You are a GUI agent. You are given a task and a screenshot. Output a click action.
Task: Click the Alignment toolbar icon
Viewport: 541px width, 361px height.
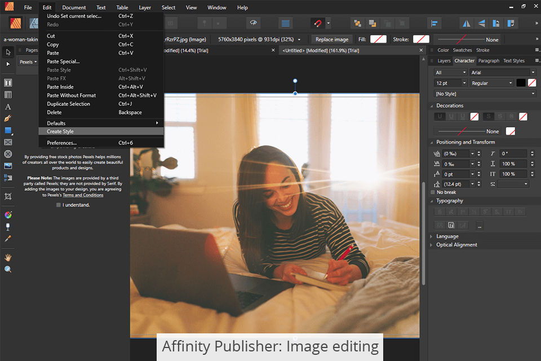pos(434,23)
